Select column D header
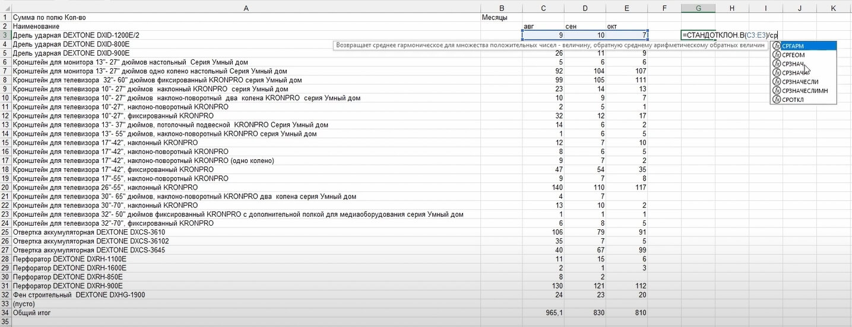 [x=585, y=8]
